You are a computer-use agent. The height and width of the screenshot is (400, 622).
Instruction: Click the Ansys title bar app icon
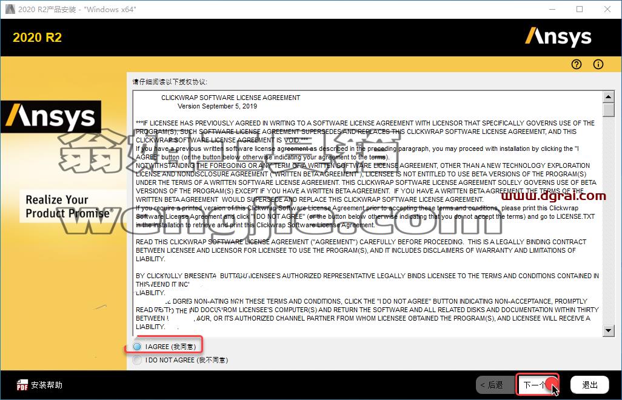point(10,9)
